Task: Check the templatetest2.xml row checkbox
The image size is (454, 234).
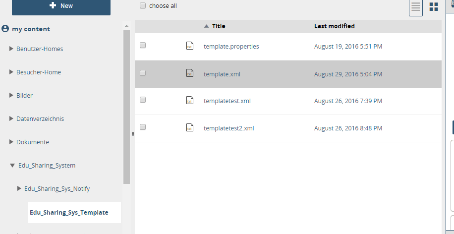Action: [x=143, y=127]
